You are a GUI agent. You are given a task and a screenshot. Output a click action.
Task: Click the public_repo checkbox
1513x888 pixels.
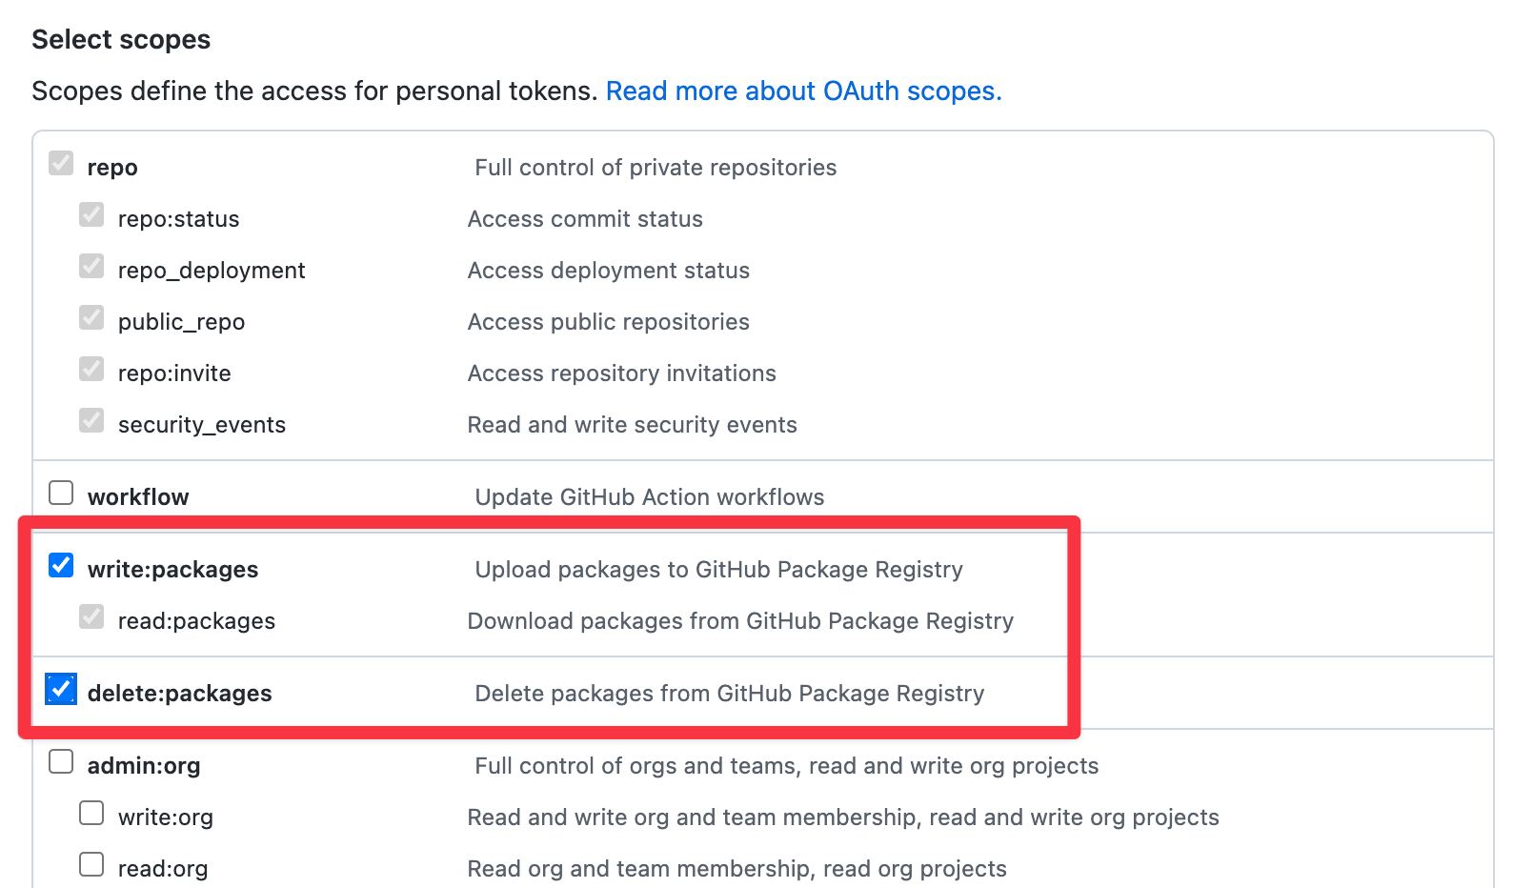point(91,317)
